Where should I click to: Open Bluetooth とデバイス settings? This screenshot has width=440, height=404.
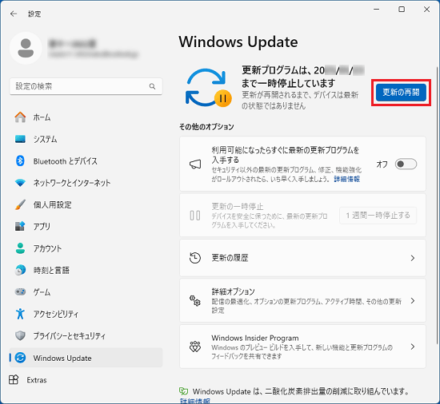[x=86, y=160]
